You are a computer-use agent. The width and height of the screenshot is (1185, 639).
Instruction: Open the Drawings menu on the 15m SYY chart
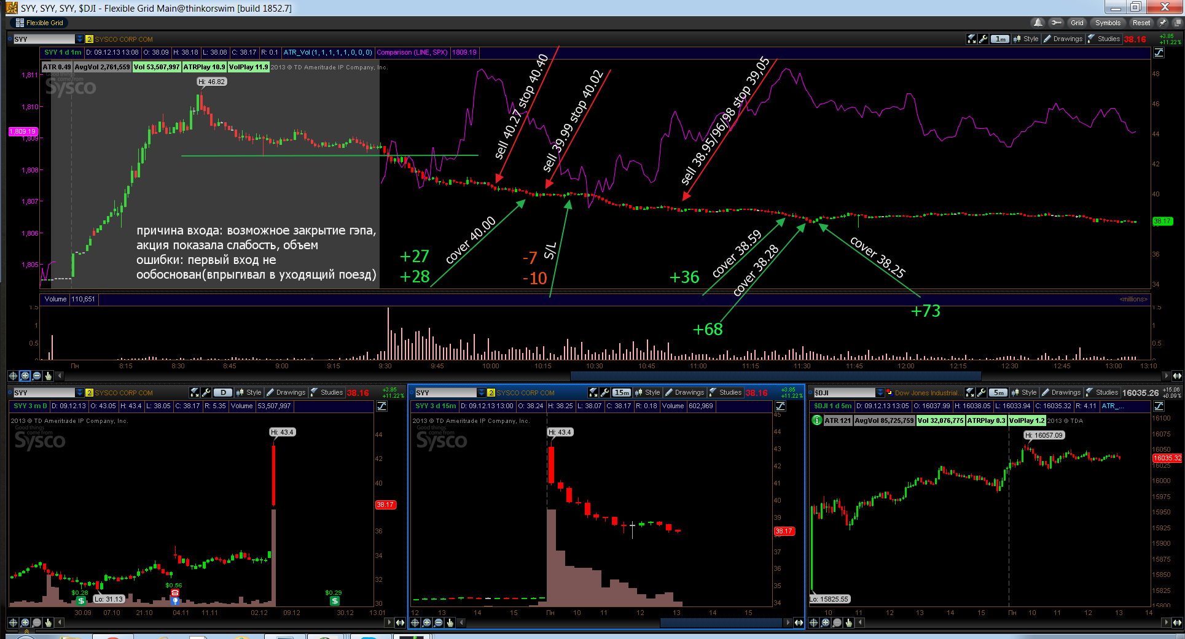[684, 392]
